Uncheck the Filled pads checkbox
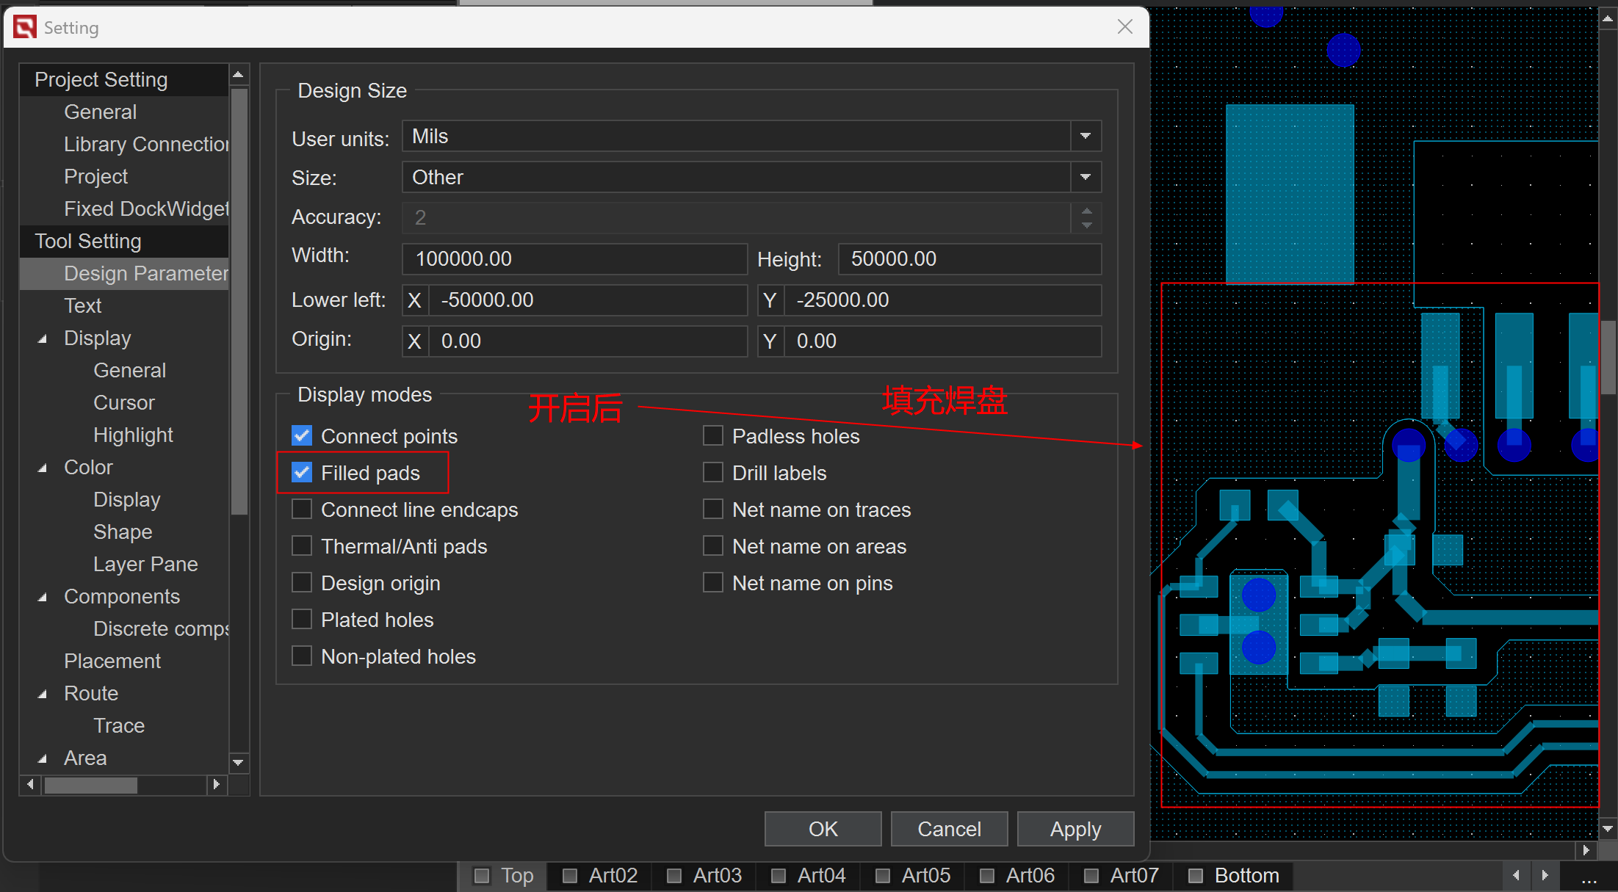The image size is (1618, 892). pyautogui.click(x=302, y=473)
